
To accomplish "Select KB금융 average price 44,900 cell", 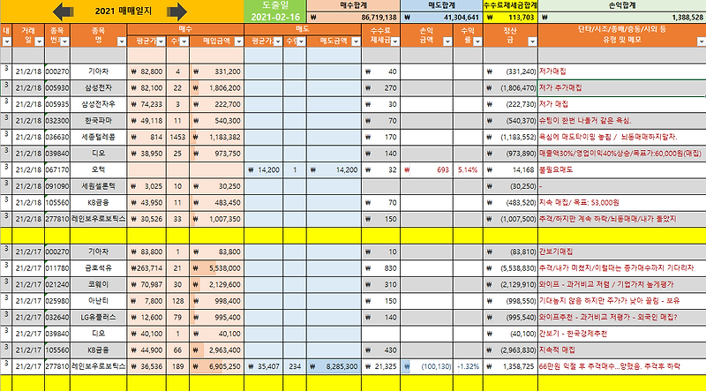I will 146,350.
